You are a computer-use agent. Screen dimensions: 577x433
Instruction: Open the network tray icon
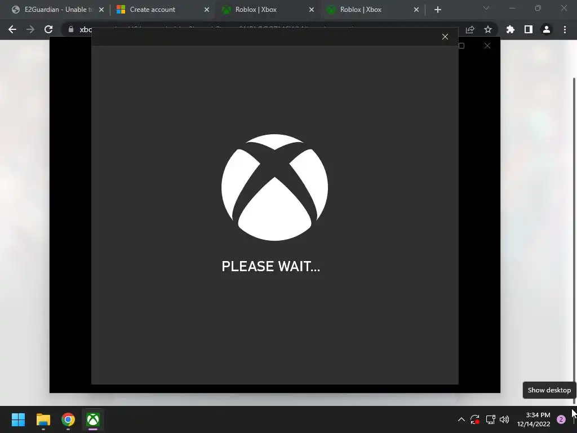point(491,419)
